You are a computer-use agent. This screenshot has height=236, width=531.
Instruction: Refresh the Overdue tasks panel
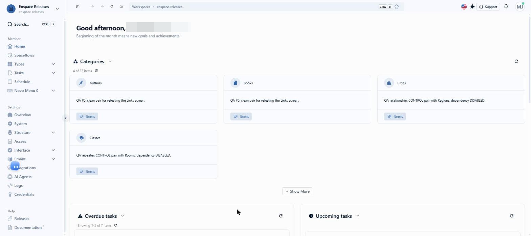point(280,216)
